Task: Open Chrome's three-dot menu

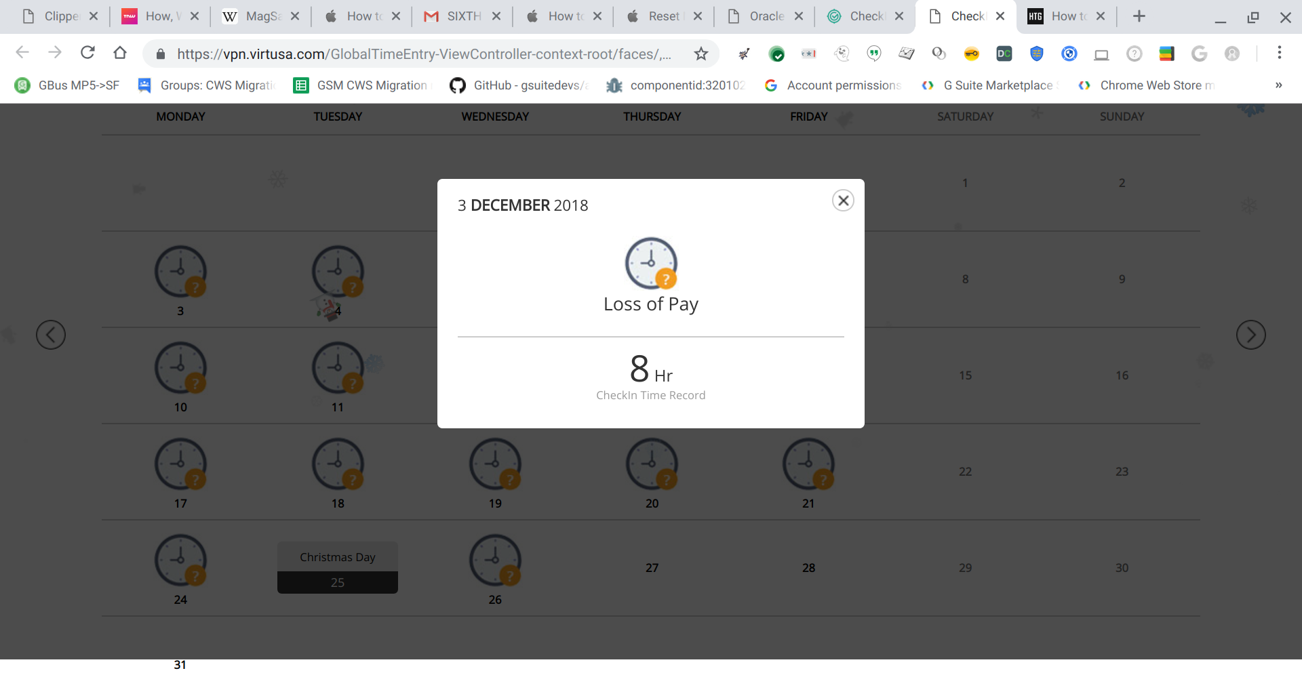Action: [x=1279, y=53]
